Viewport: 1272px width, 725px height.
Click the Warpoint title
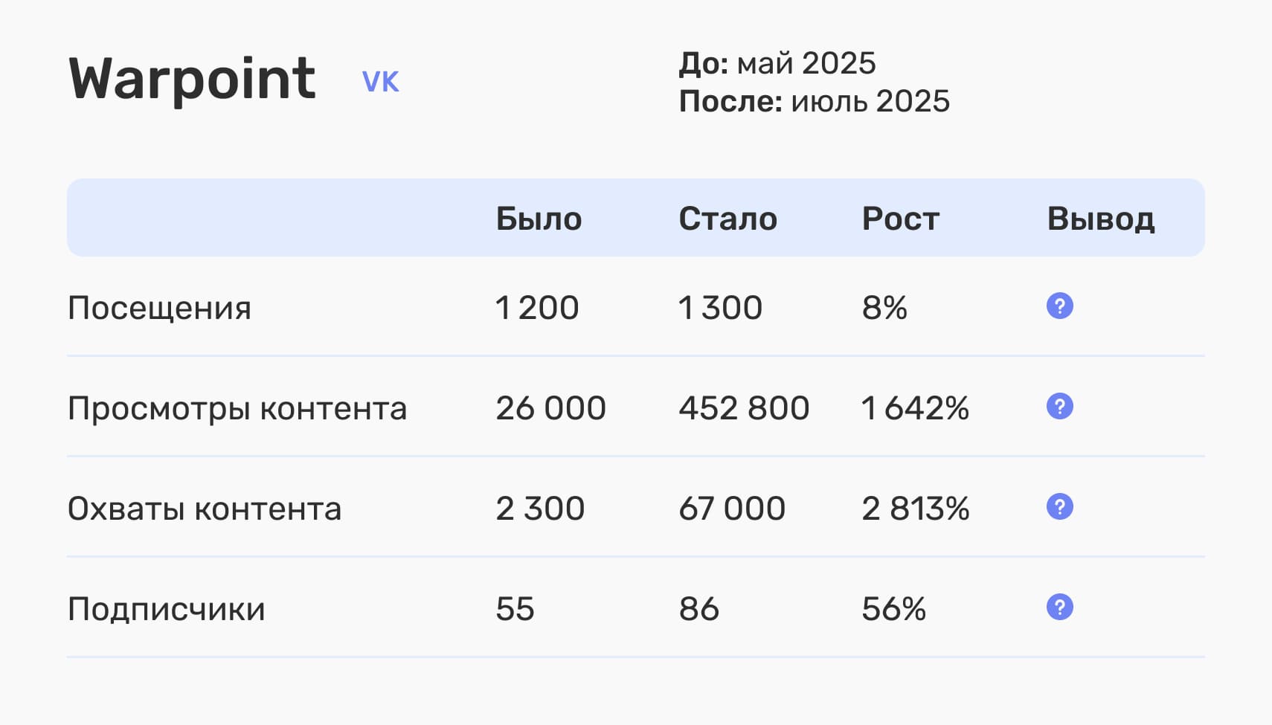192,78
